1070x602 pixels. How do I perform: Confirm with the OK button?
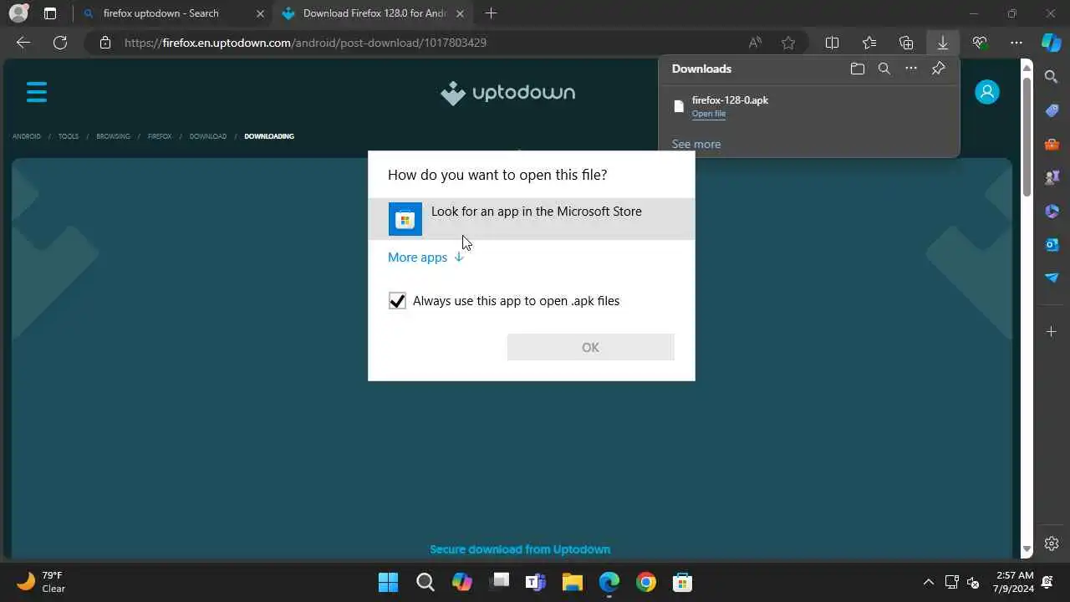click(590, 347)
